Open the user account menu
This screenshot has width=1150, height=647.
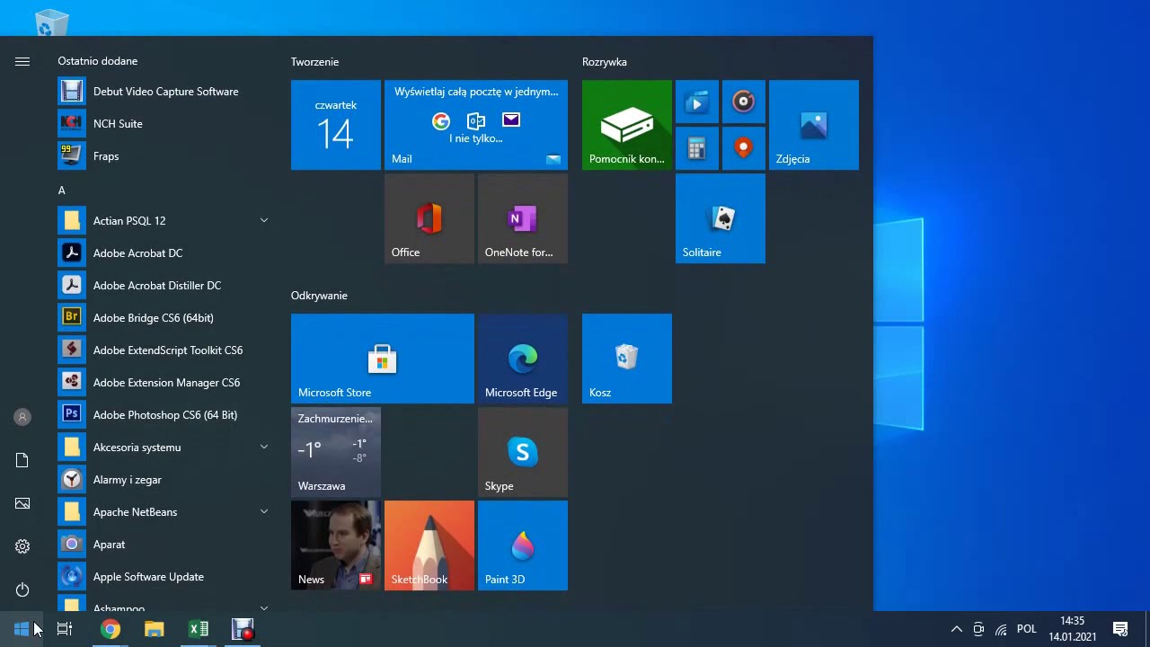point(22,417)
